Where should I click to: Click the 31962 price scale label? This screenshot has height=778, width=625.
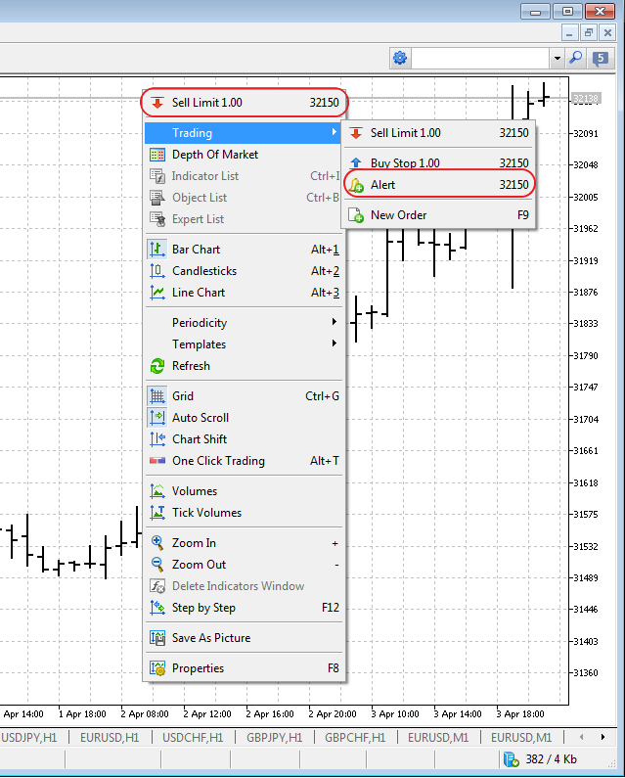point(586,229)
